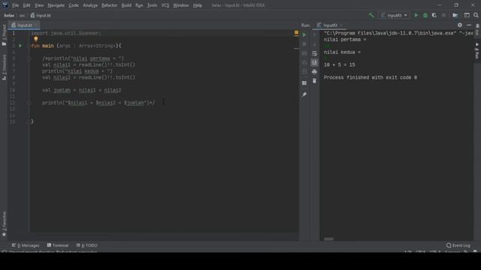Open Run panel settings gear

(x=460, y=25)
